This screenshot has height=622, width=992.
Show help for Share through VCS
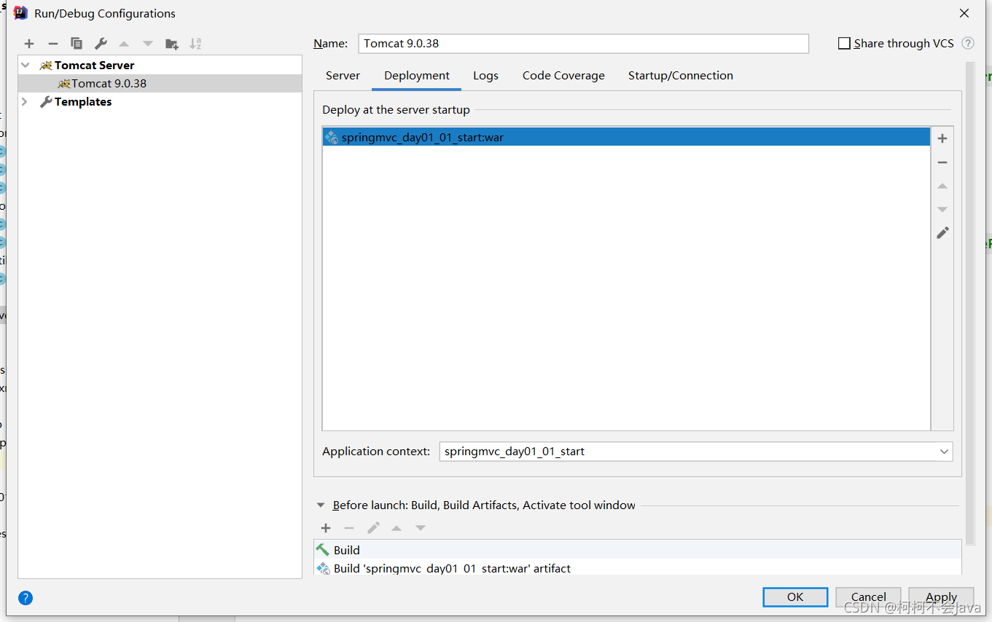click(968, 43)
